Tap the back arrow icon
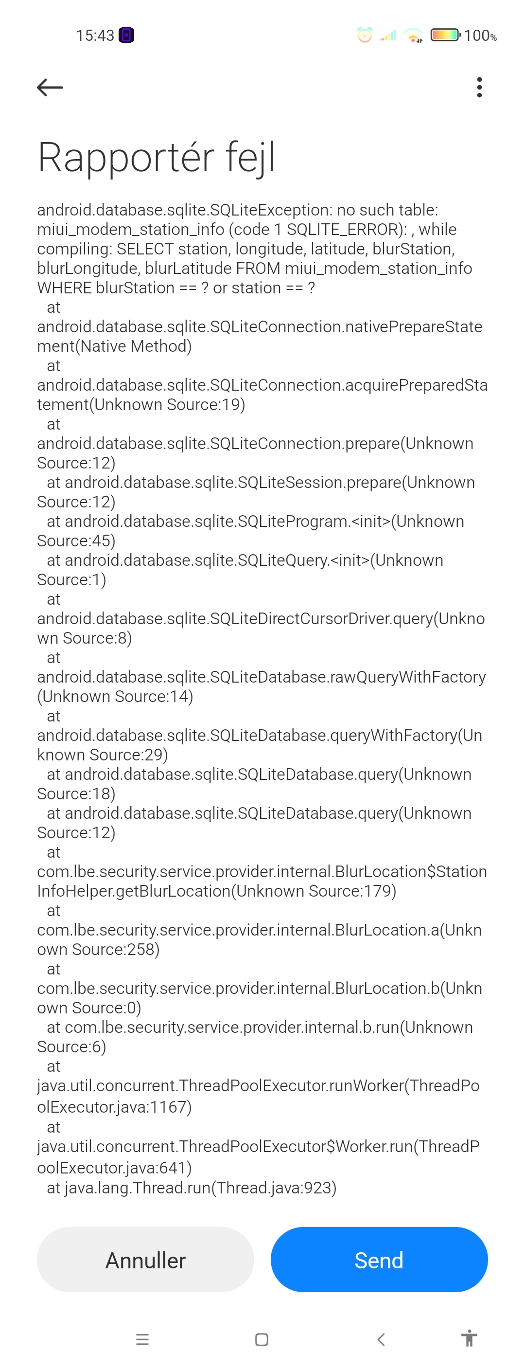The width and height of the screenshot is (525, 1371). [x=50, y=87]
